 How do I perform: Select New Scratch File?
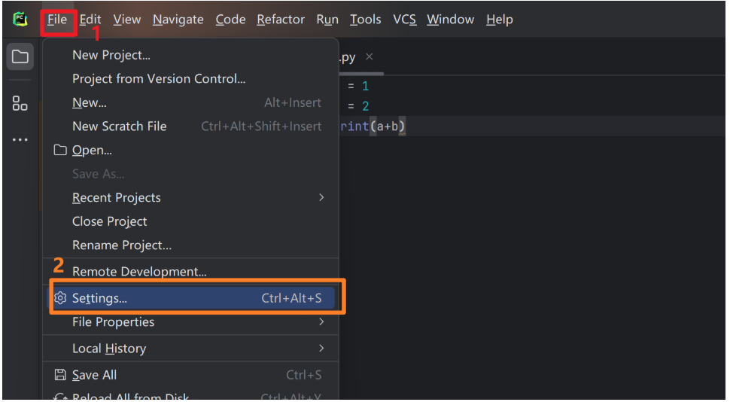191,126
